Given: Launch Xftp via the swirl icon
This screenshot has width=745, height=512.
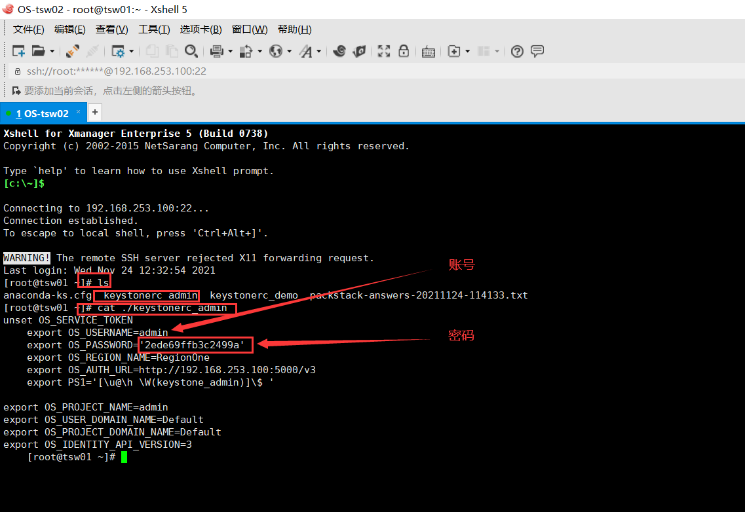Looking at the screenshot, I should tap(339, 51).
